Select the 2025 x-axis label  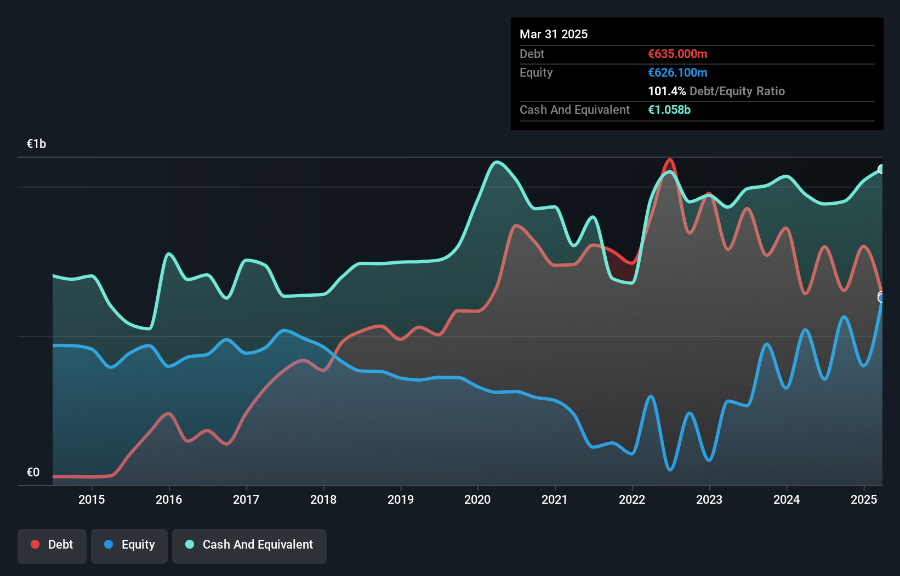864,499
